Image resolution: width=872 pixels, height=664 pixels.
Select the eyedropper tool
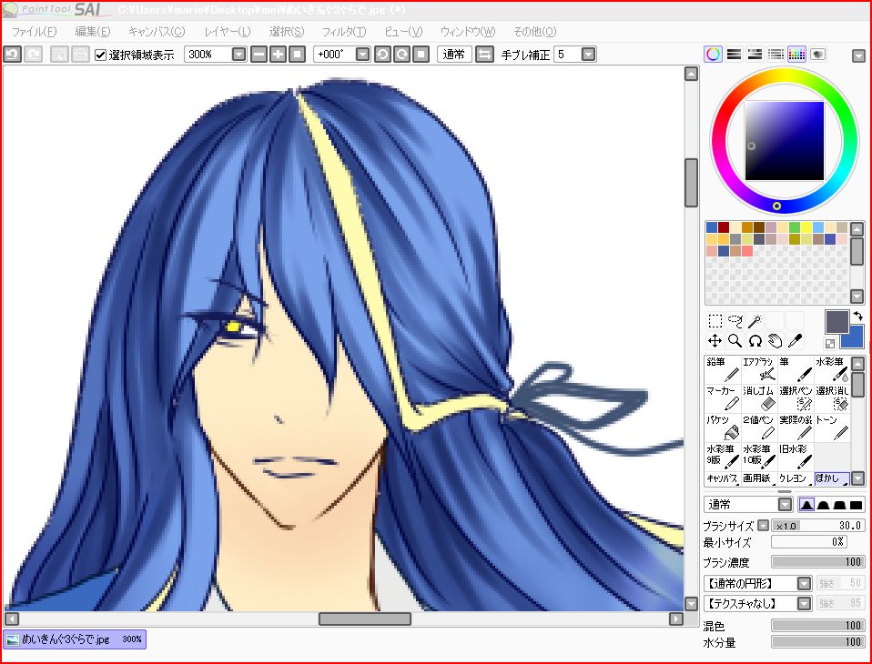(x=796, y=340)
